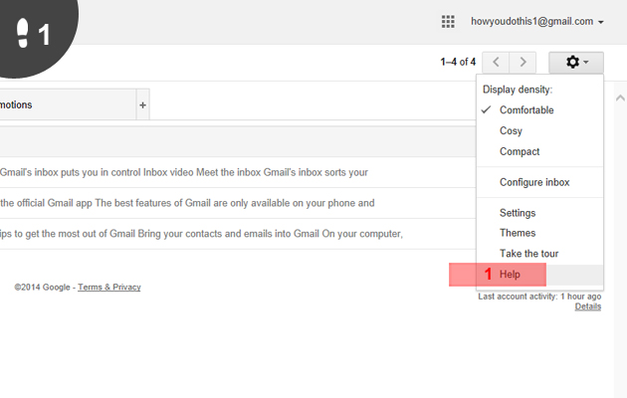Choose Take the tour menu entry
The height and width of the screenshot is (398, 627).
539,254
